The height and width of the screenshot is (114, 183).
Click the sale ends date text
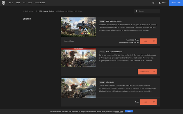(x=129, y=43)
